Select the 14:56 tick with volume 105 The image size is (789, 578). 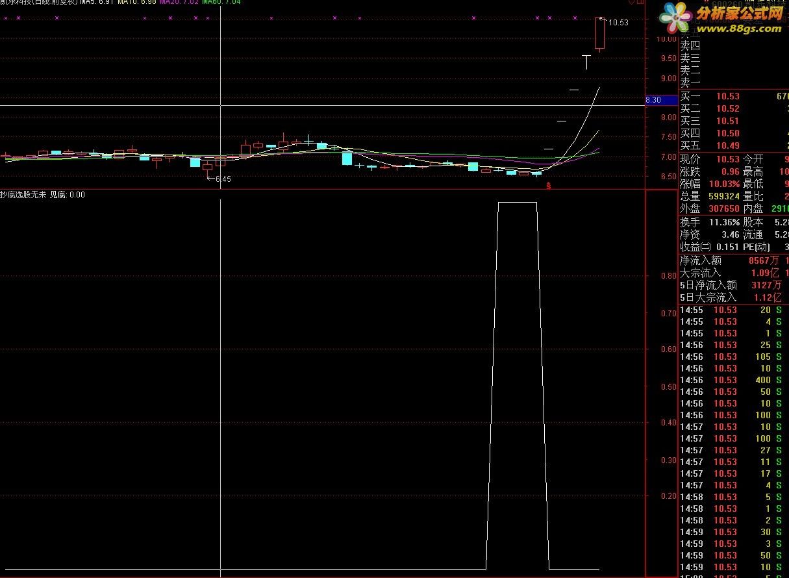click(x=734, y=357)
